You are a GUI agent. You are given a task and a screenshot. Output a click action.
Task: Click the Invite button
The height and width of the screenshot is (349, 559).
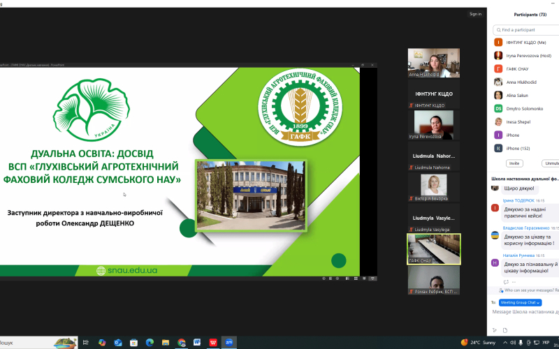[x=514, y=163]
